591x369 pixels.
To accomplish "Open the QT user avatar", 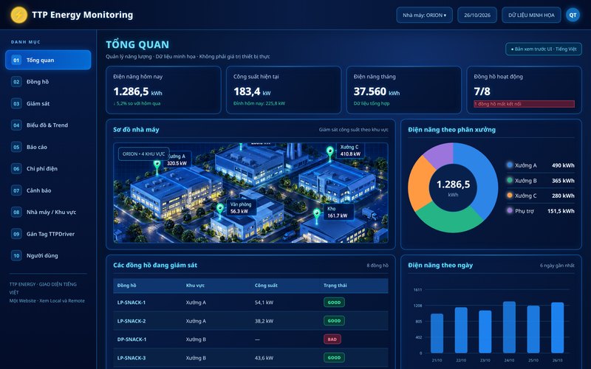I will click(x=573, y=15).
